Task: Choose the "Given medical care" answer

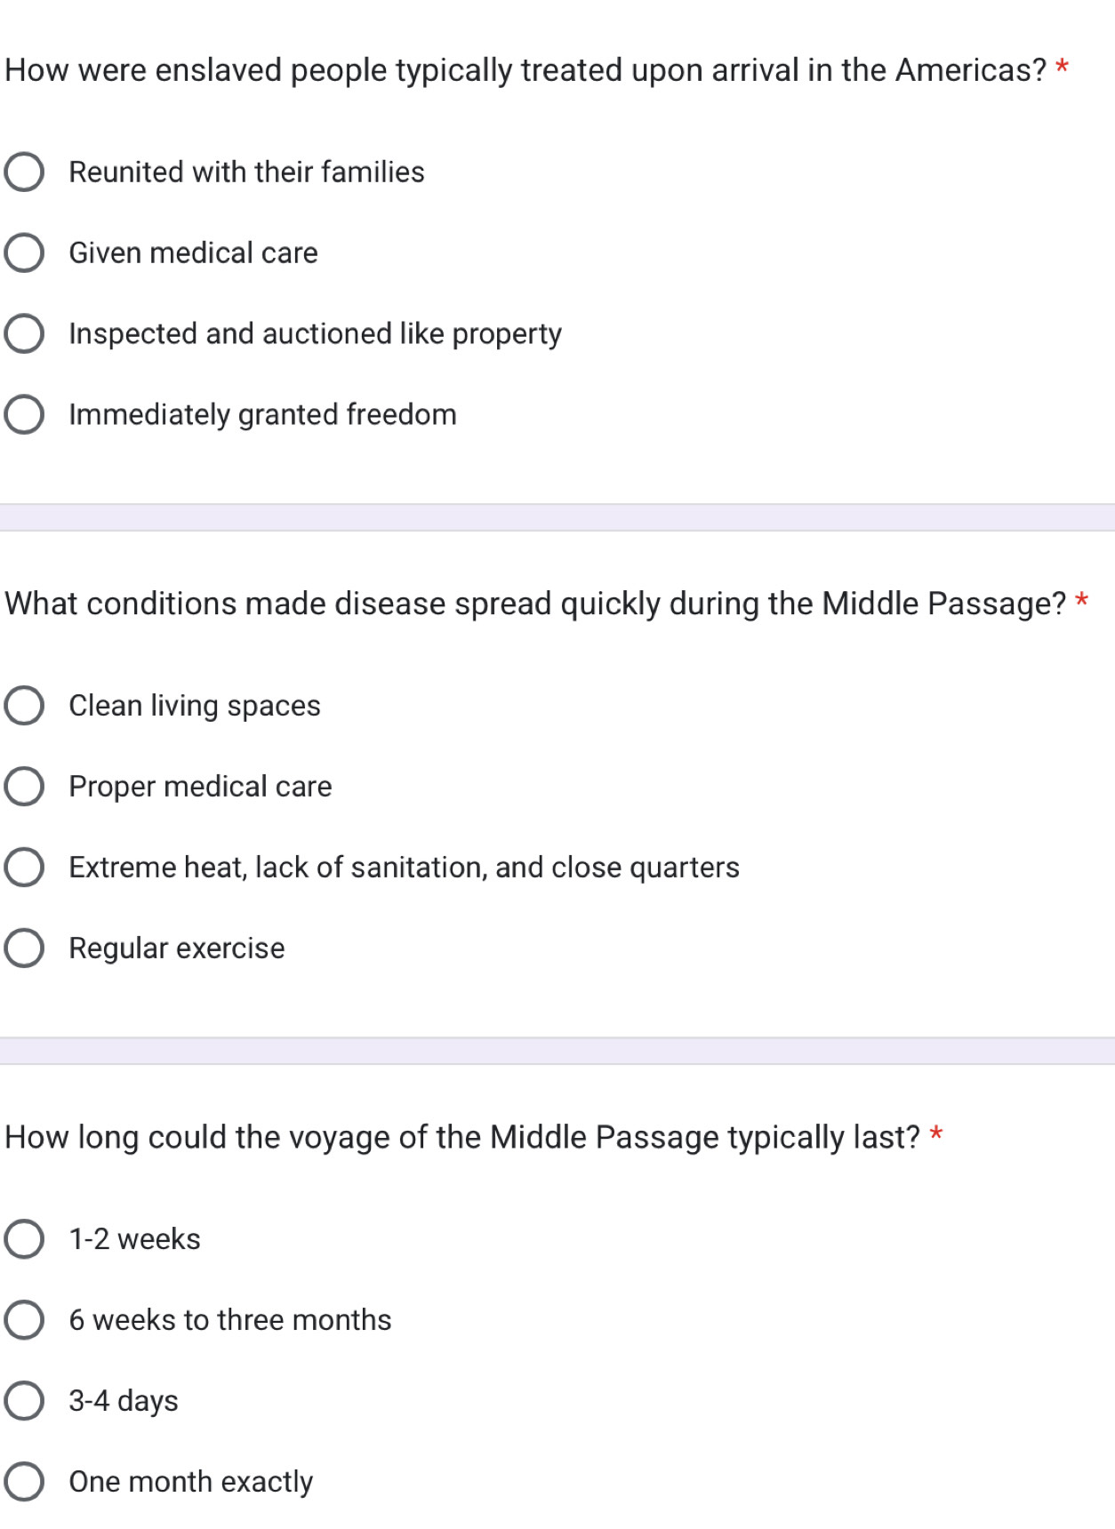Action: 24,253
